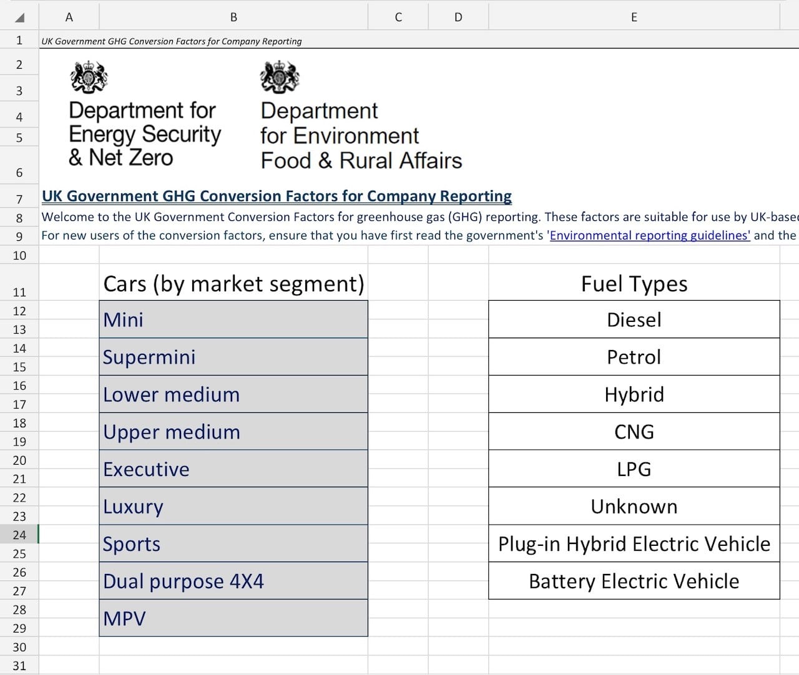This screenshot has height=675, width=799.
Task: Select the 'Upper medium' cell
Action: point(233,432)
